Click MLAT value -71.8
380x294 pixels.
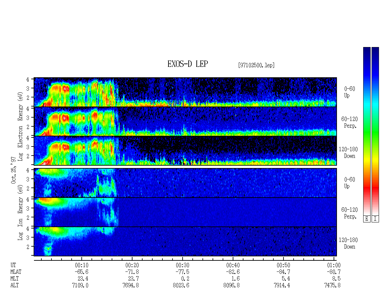tap(132, 272)
